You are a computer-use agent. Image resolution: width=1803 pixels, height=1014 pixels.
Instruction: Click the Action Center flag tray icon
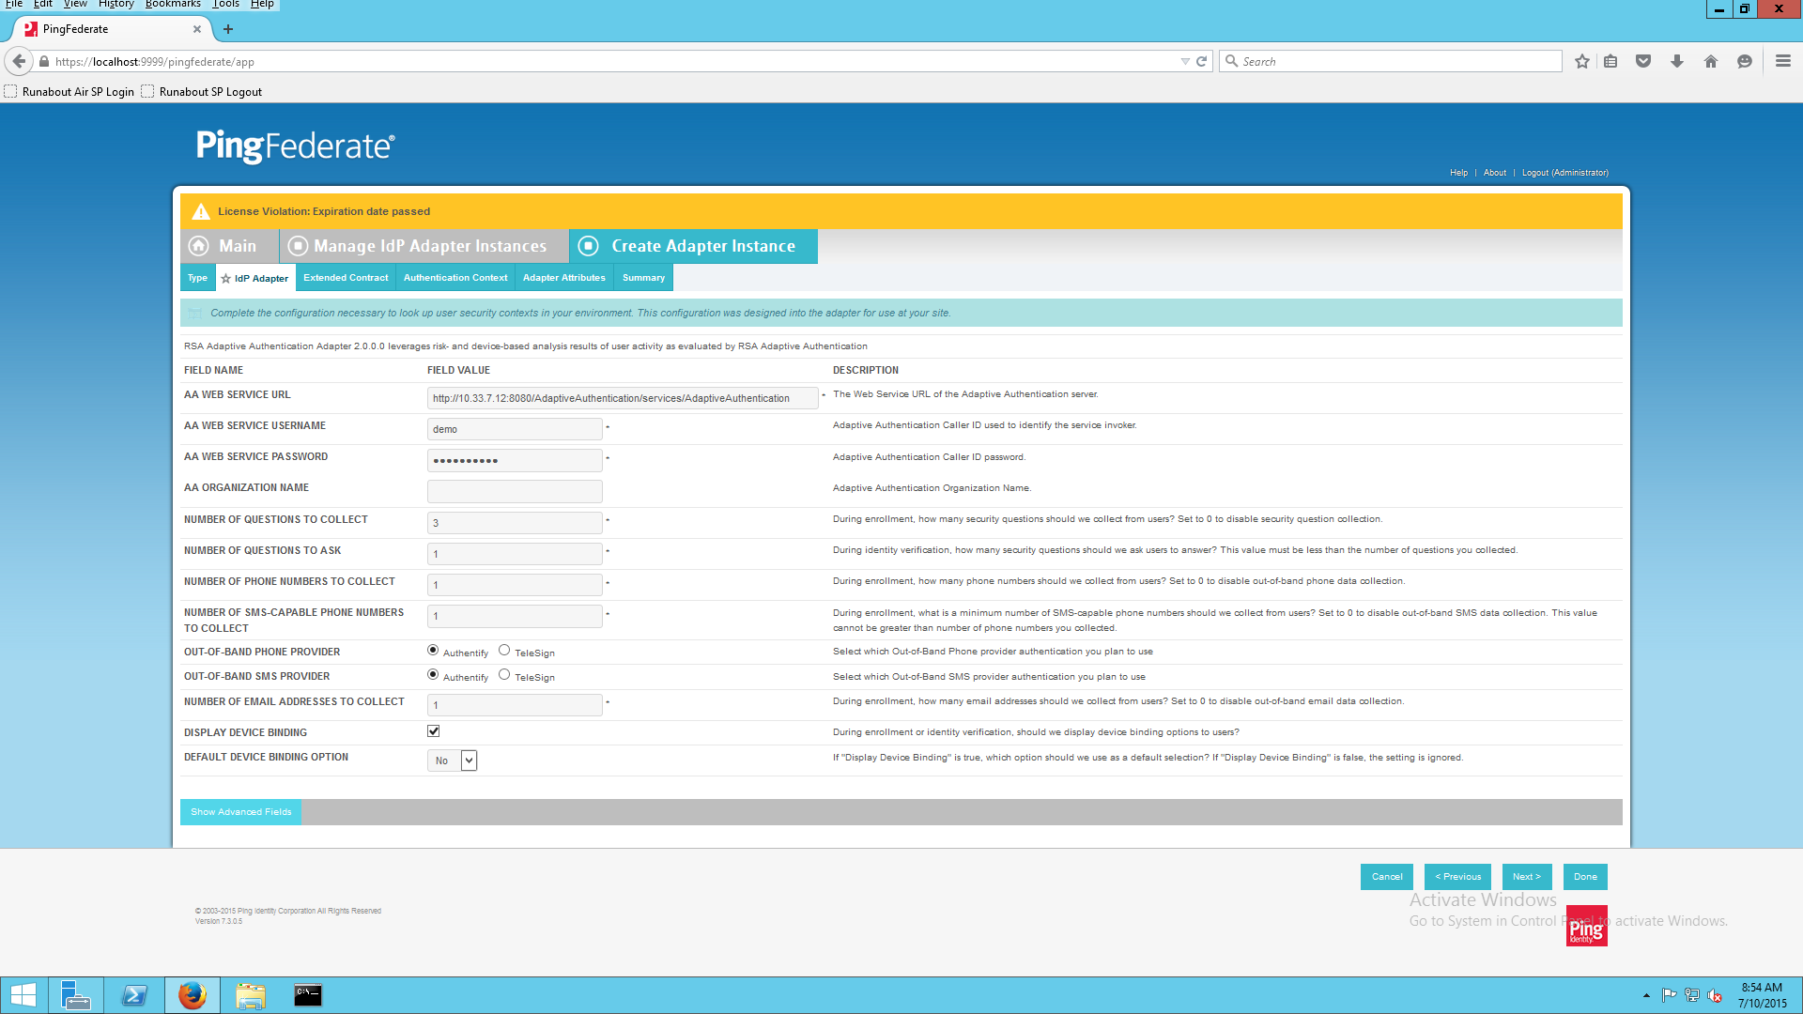pyautogui.click(x=1669, y=995)
